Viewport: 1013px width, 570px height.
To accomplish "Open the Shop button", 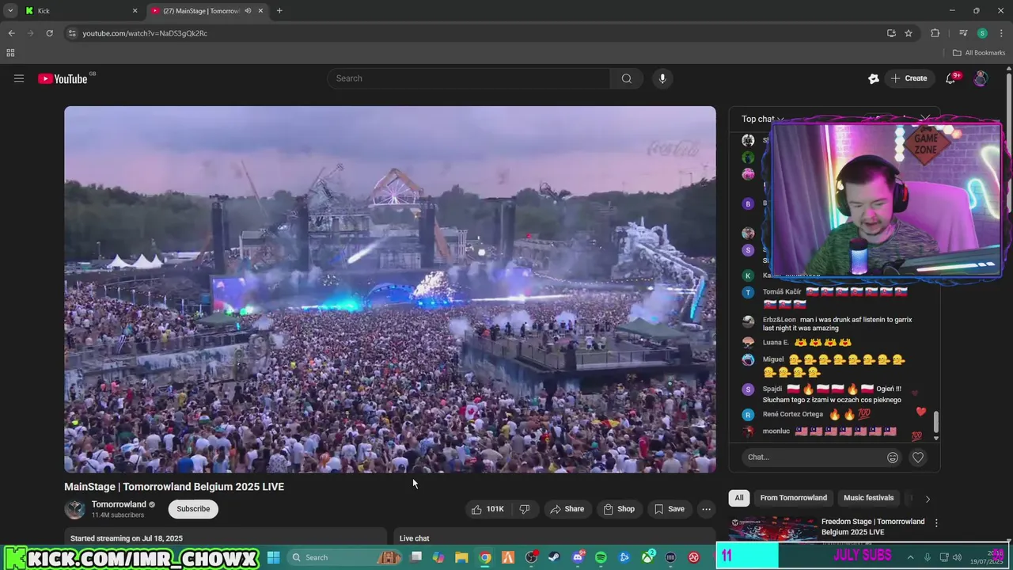I will click(619, 509).
